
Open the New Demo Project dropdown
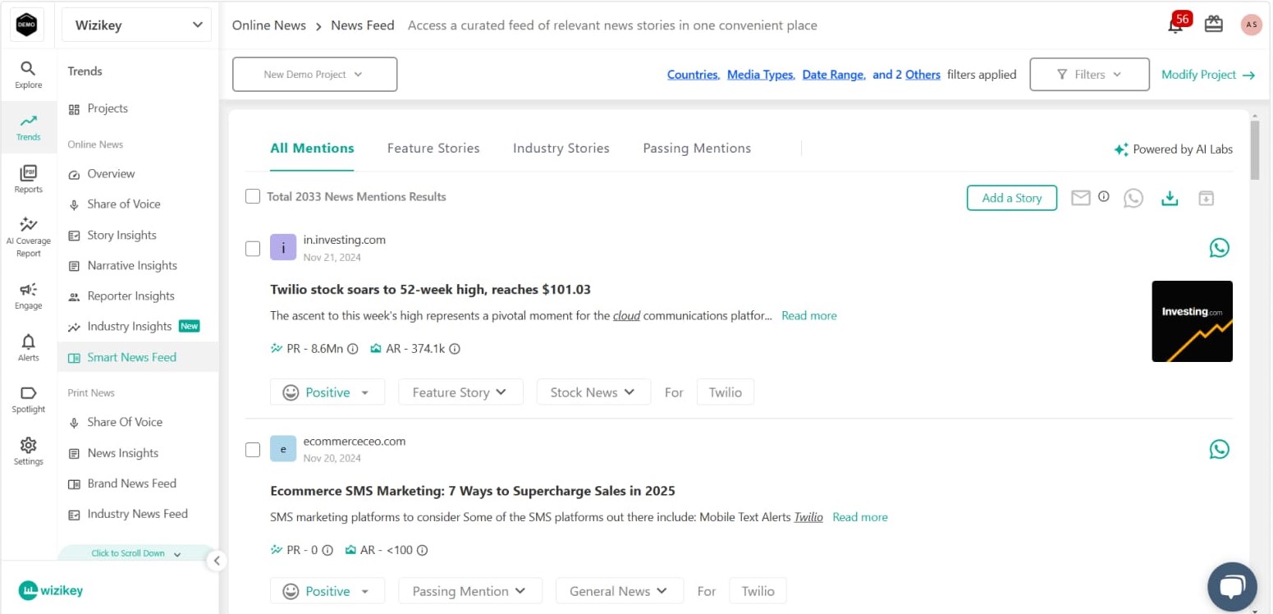[x=315, y=74]
